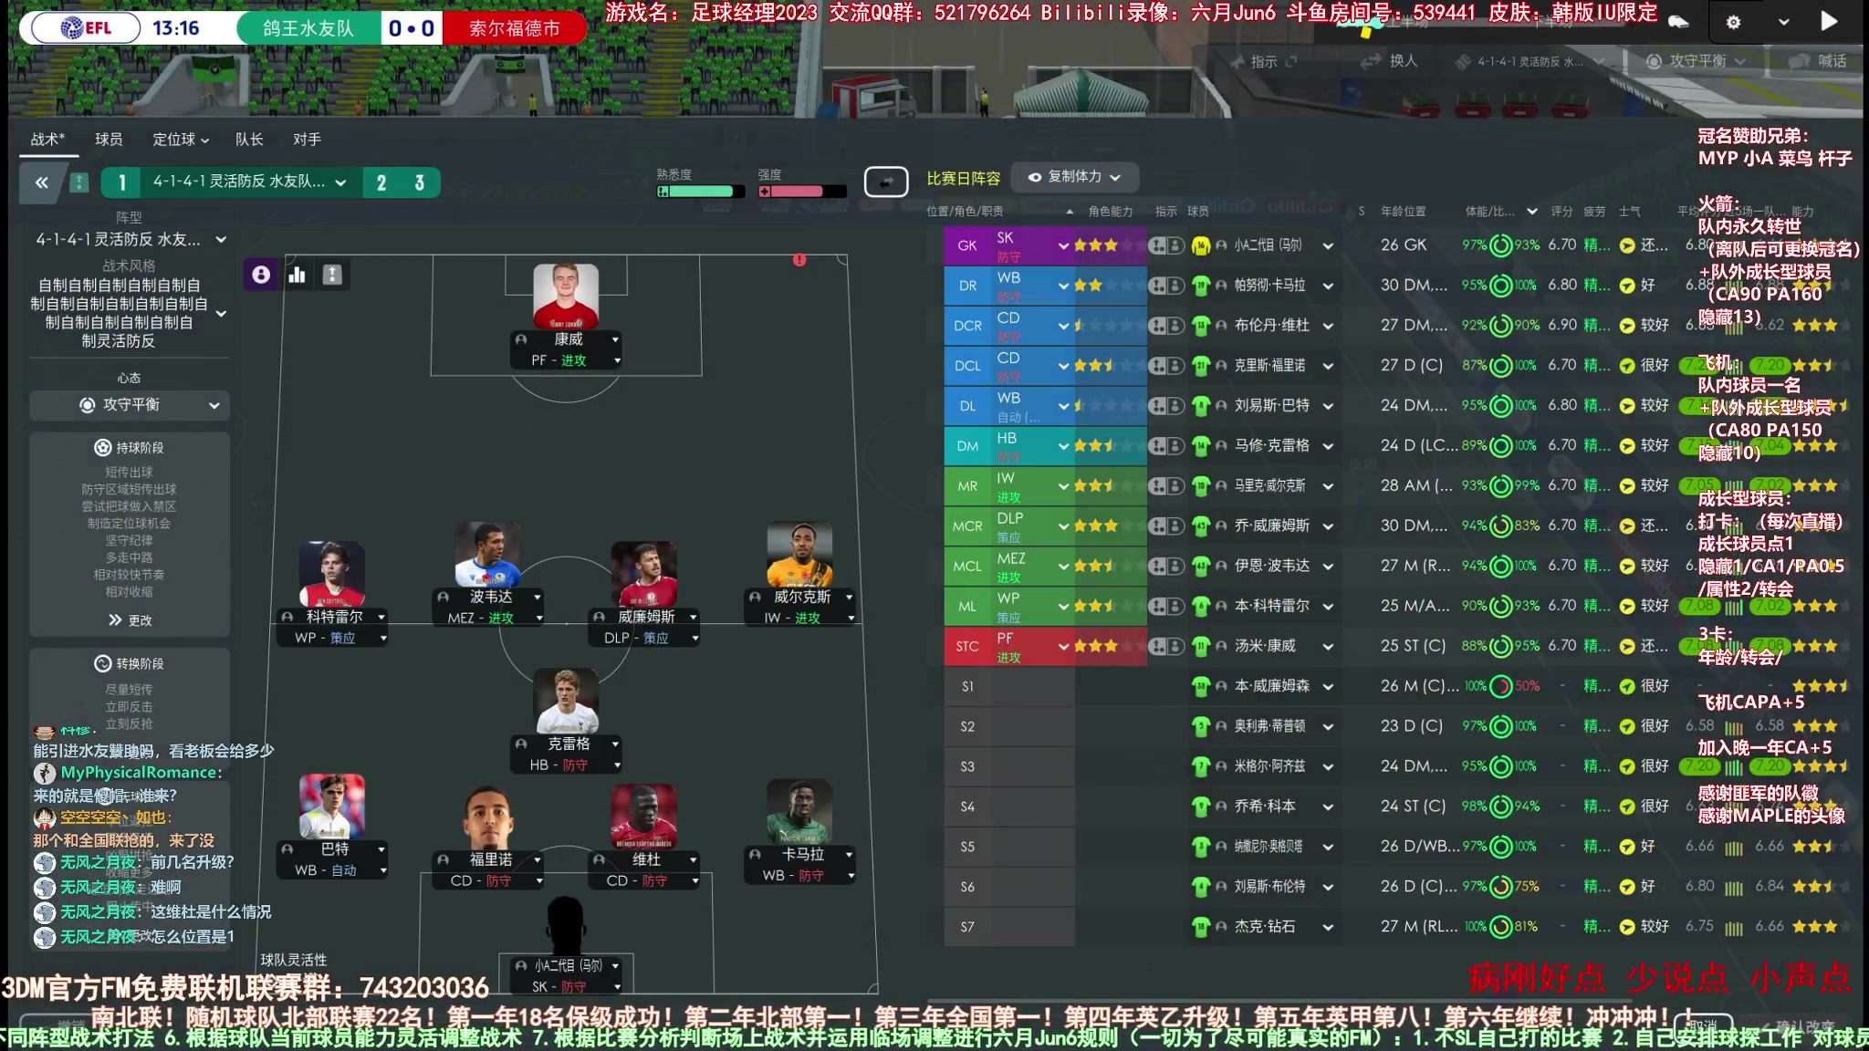Click the EFL league logo
Screen dimensions: 1869x1051
point(86,28)
